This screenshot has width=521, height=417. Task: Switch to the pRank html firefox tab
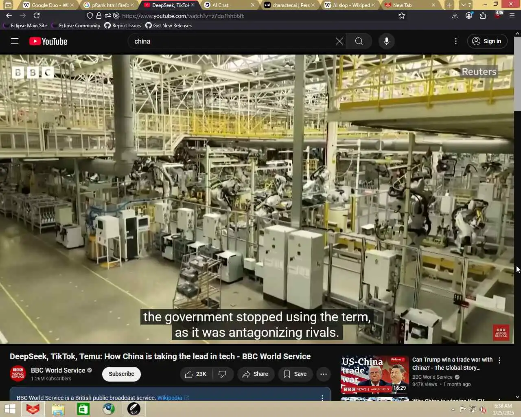click(x=109, y=5)
